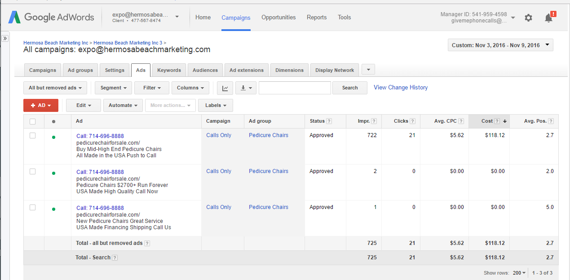Select checkbox for Buy Mid-High End ad

pos(32,136)
